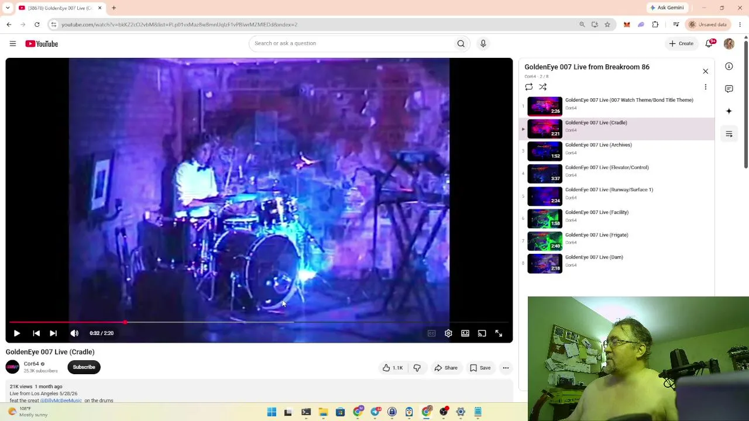Like the video with thumbs up
This screenshot has height=421, width=749.
pyautogui.click(x=393, y=368)
